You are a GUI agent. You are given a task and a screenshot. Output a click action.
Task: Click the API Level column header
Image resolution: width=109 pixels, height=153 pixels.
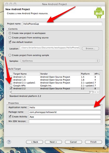coord(97,74)
